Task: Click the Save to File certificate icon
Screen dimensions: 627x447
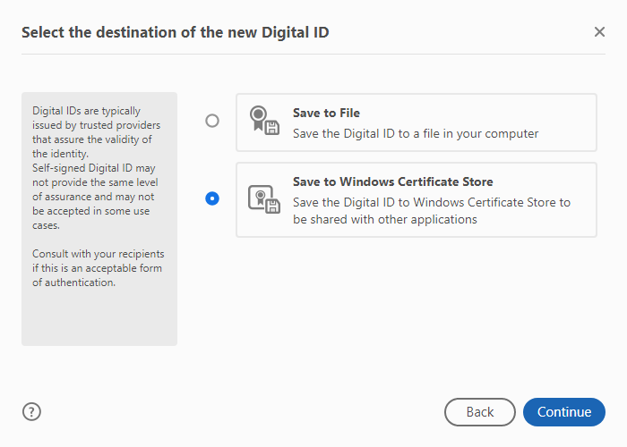Action: (262, 122)
